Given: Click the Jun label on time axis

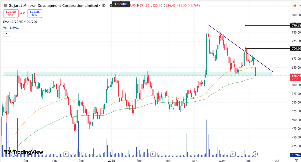Looking at the screenshot, I should (x=248, y=160).
